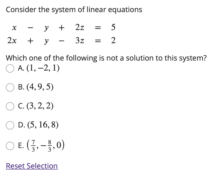Select the unselected circle beside option C

[10, 106]
